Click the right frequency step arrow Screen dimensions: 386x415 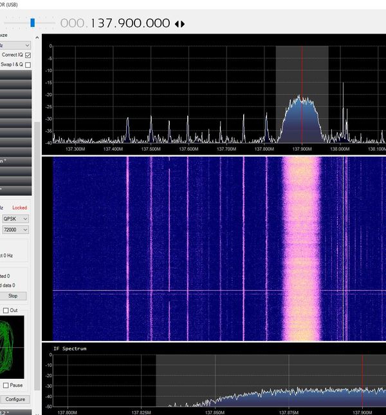point(183,24)
